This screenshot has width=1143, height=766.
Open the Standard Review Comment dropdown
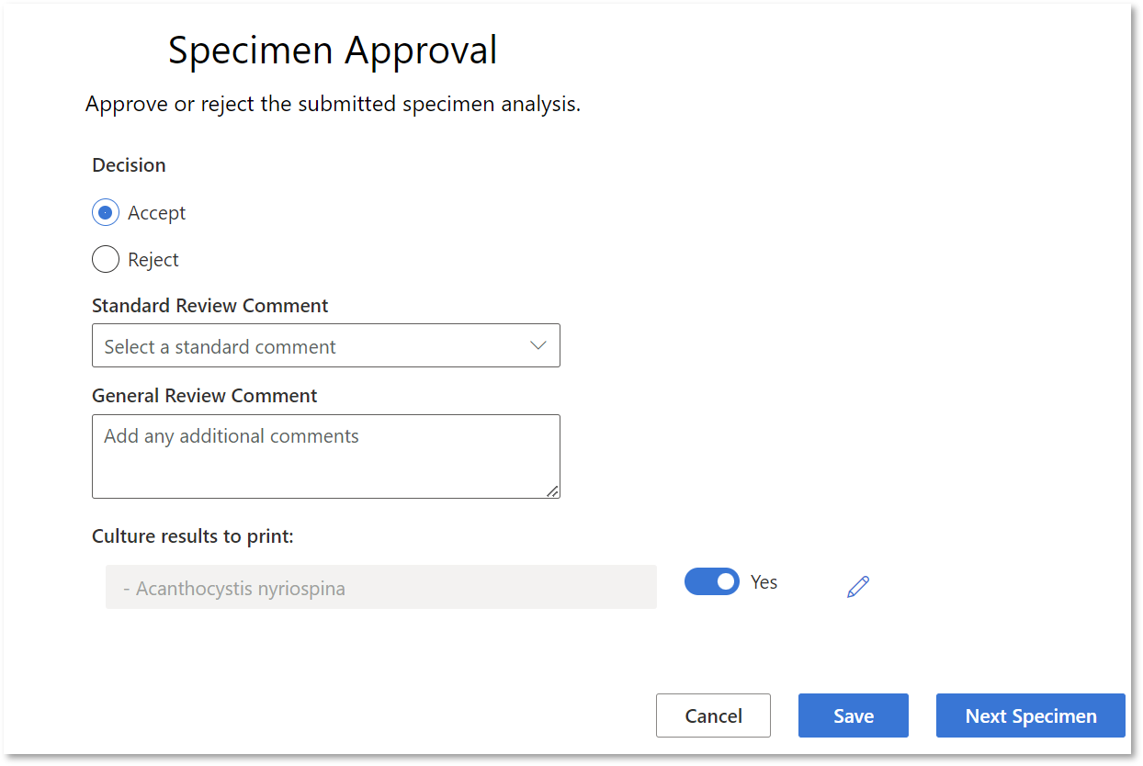[x=326, y=346]
